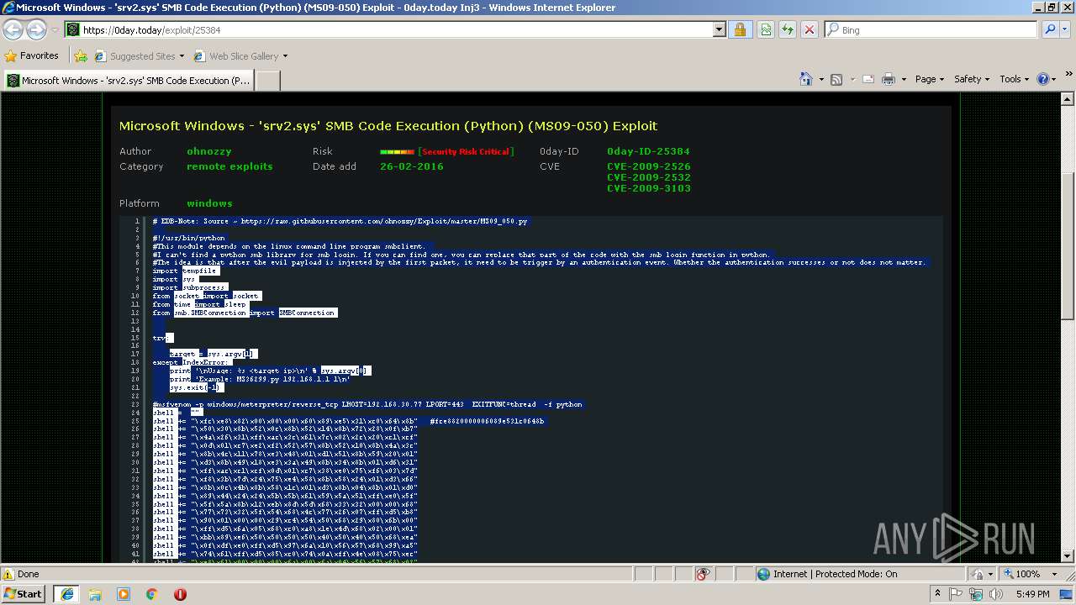Expand the Home button dropdown arrow
The width and height of the screenshot is (1076, 605).
tap(820, 79)
